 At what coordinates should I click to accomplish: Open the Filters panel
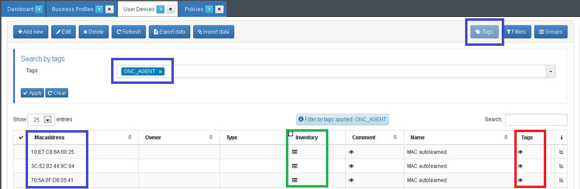(x=516, y=32)
